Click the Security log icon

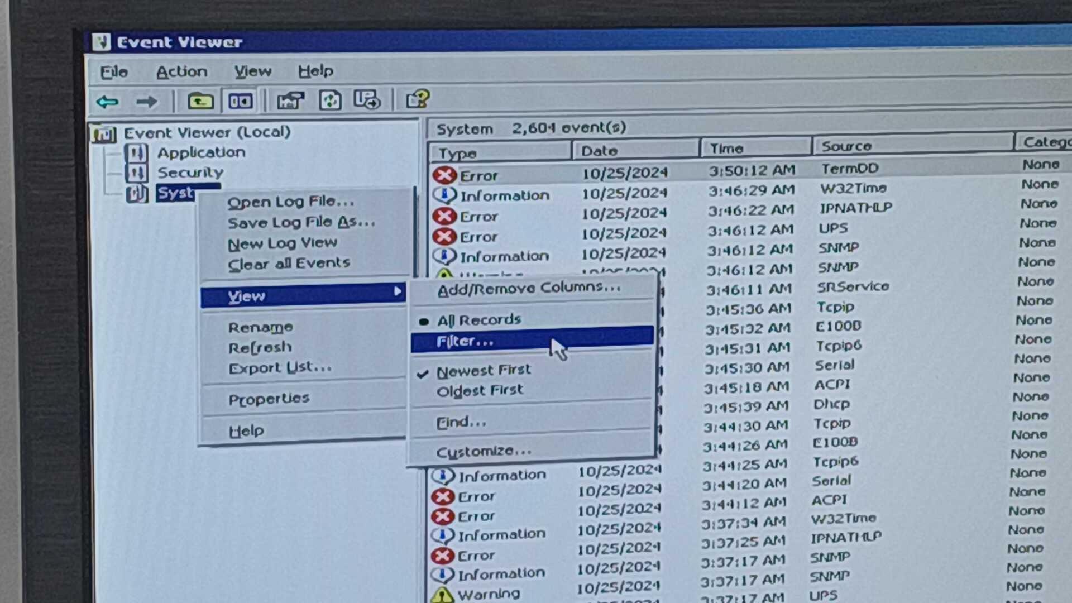click(x=137, y=173)
